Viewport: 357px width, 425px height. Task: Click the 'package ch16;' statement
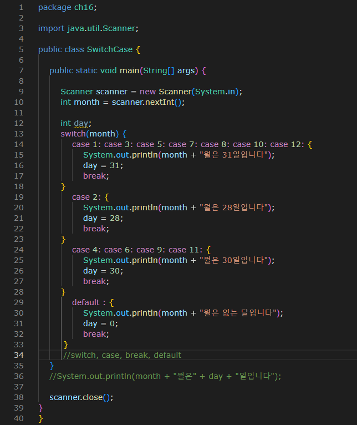pyautogui.click(x=68, y=7)
